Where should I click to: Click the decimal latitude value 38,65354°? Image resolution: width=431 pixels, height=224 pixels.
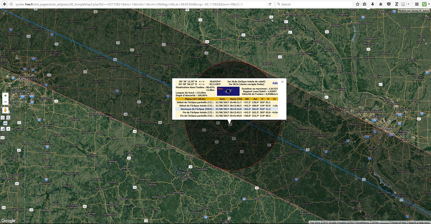coord(215,81)
